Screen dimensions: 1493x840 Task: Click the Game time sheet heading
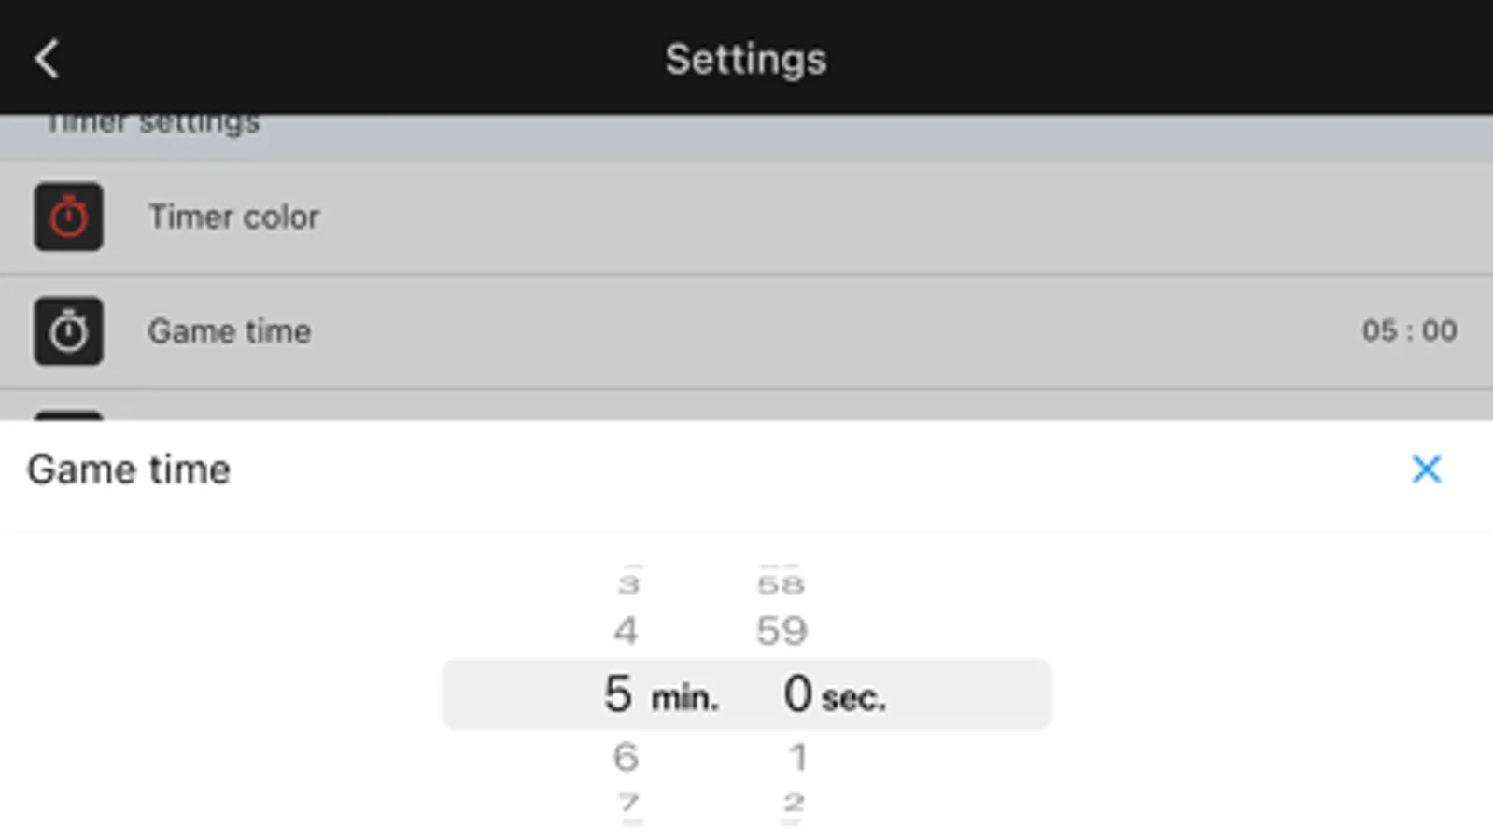129,469
